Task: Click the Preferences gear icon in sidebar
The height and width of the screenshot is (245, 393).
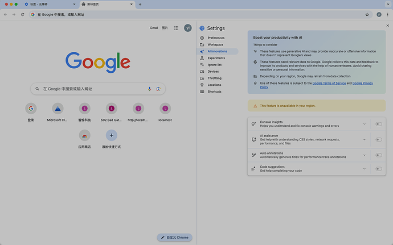Action: click(202, 38)
